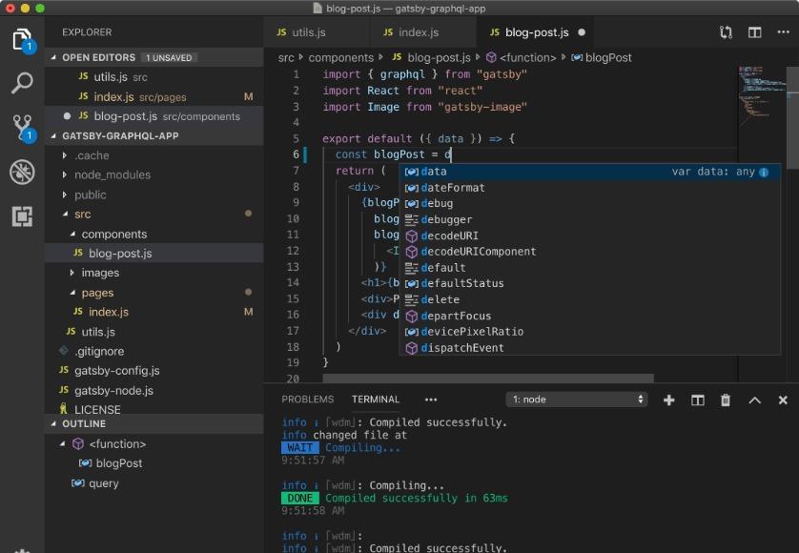Collapse the pages folder
The image size is (799, 553).
154,293
